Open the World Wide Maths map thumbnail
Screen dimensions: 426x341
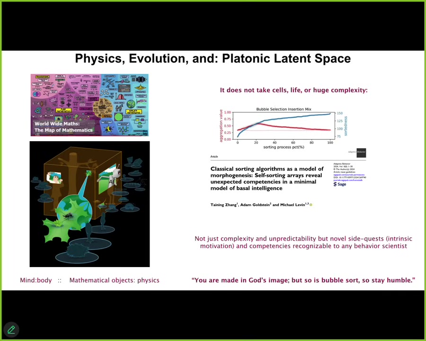(89, 105)
